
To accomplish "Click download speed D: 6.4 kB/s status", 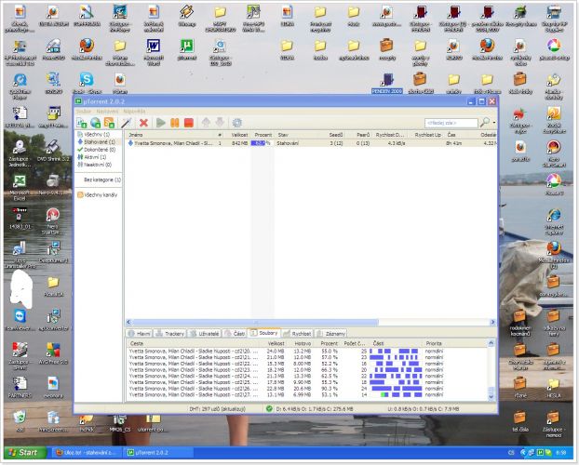I will tap(315, 409).
